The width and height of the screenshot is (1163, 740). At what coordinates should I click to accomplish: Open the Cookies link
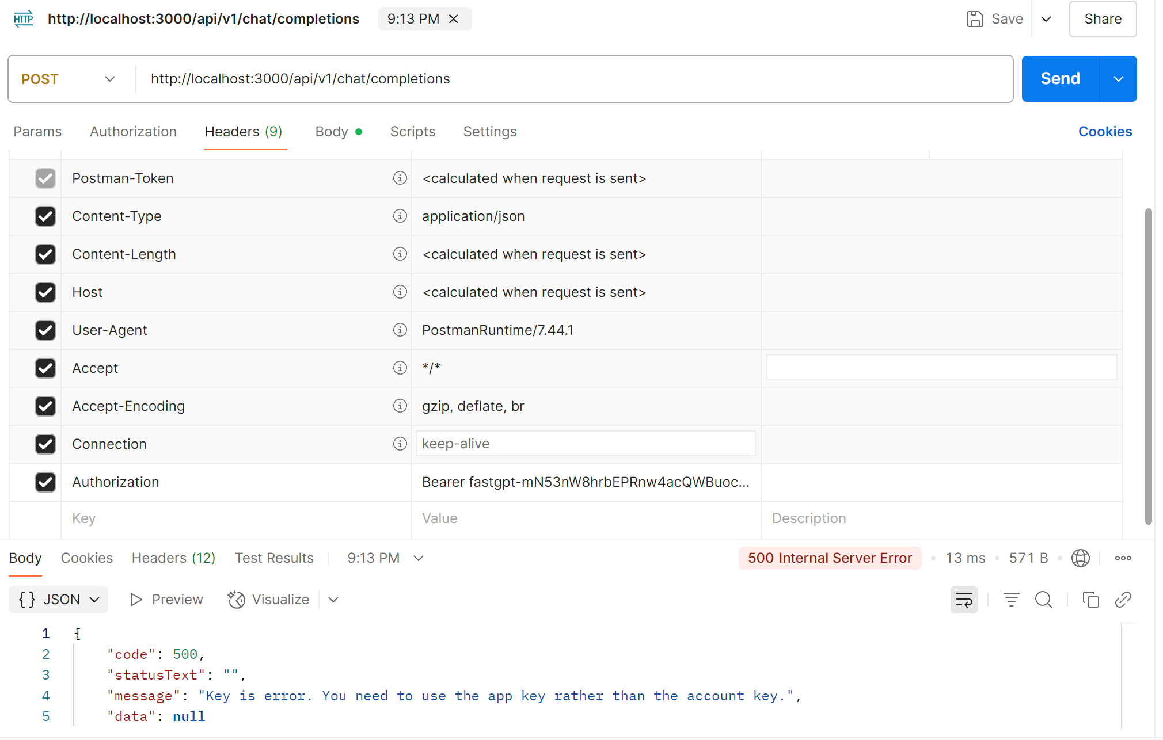pos(1104,132)
